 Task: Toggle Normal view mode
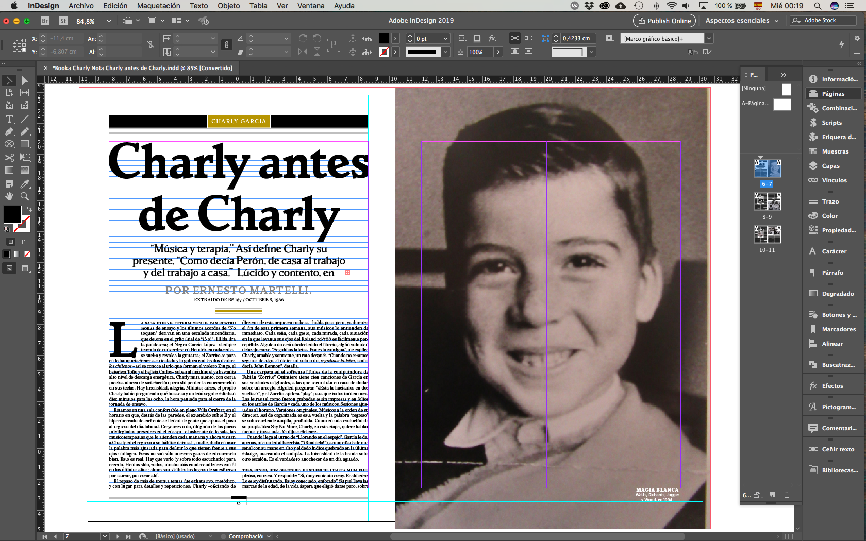pos(9,268)
